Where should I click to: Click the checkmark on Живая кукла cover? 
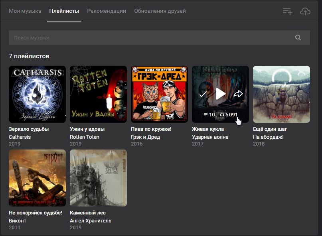(x=203, y=94)
